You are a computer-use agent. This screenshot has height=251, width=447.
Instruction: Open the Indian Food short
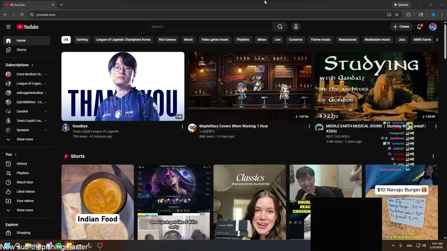coord(98,202)
